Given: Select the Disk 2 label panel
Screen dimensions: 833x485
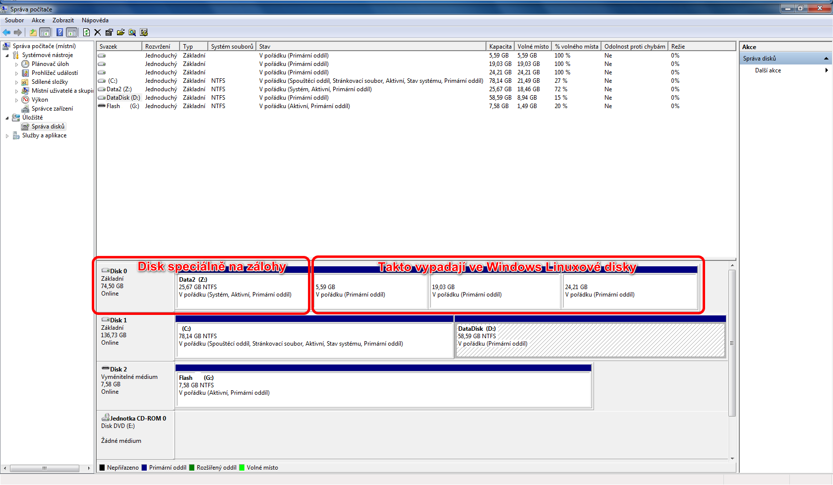Looking at the screenshot, I should coord(135,385).
